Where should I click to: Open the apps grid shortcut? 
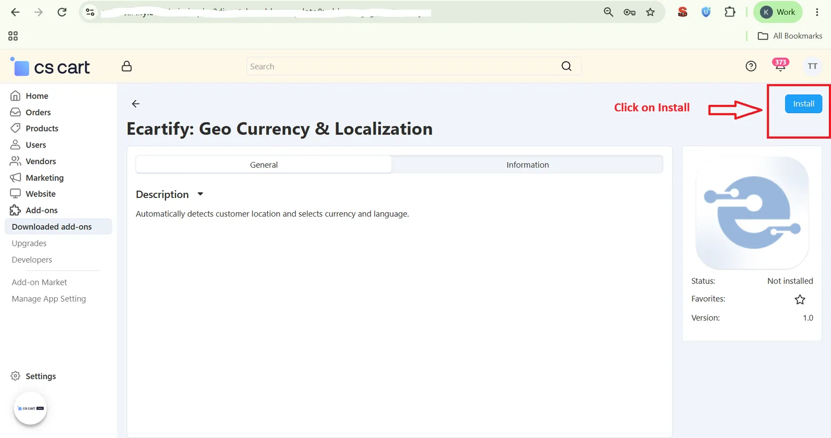pos(13,36)
